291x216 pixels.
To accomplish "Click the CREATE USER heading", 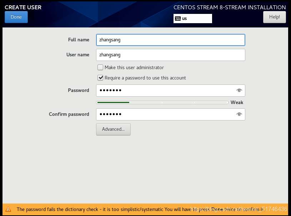I will (x=23, y=7).
